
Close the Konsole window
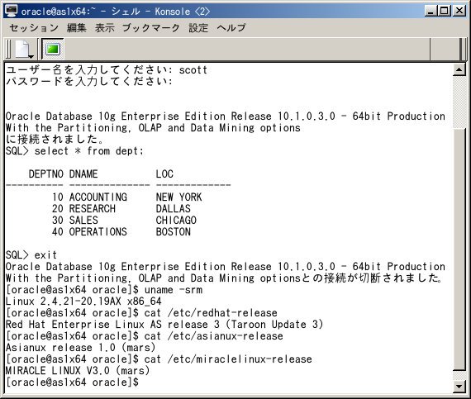[459, 11]
